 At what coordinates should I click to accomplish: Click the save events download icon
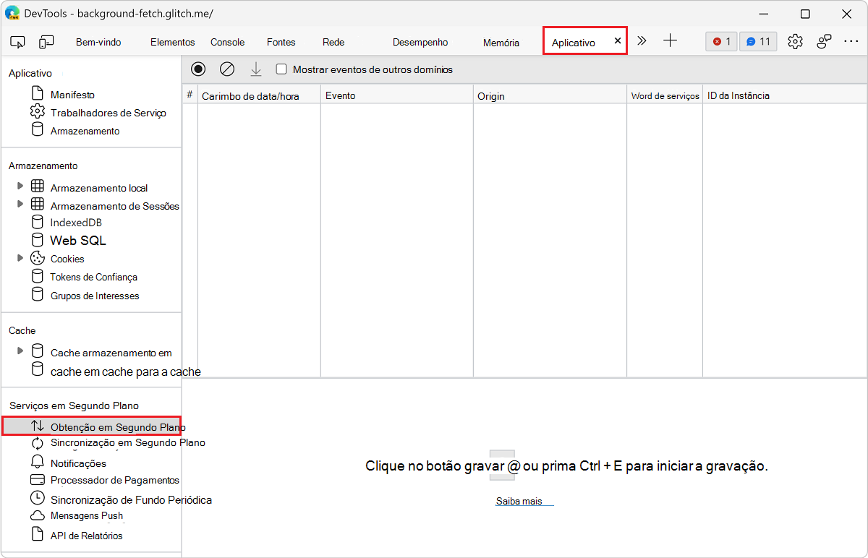tap(255, 69)
